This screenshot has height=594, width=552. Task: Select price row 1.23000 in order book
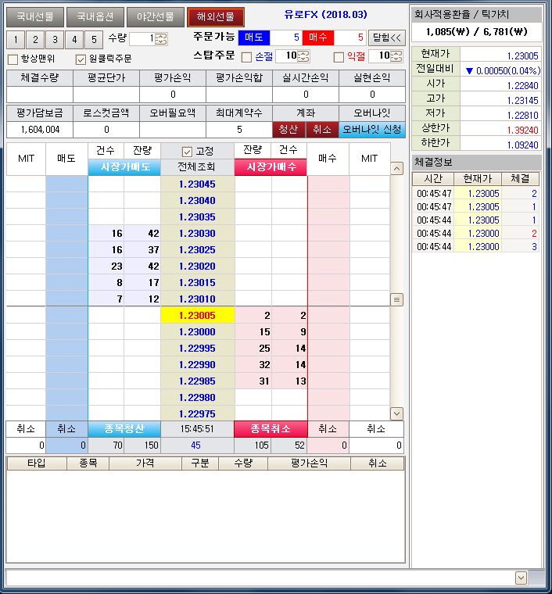[x=197, y=332]
